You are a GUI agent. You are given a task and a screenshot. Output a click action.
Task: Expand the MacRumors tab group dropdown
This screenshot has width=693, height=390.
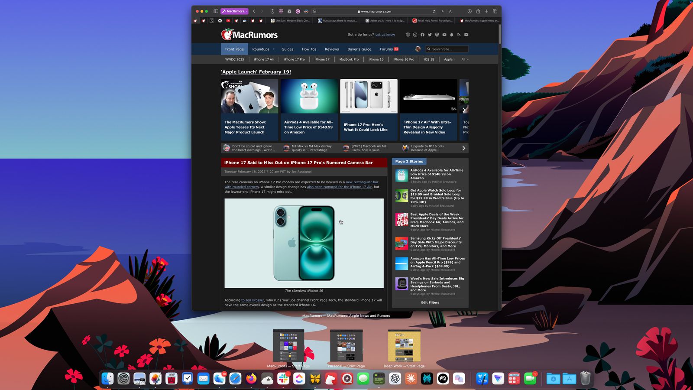pyautogui.click(x=246, y=11)
